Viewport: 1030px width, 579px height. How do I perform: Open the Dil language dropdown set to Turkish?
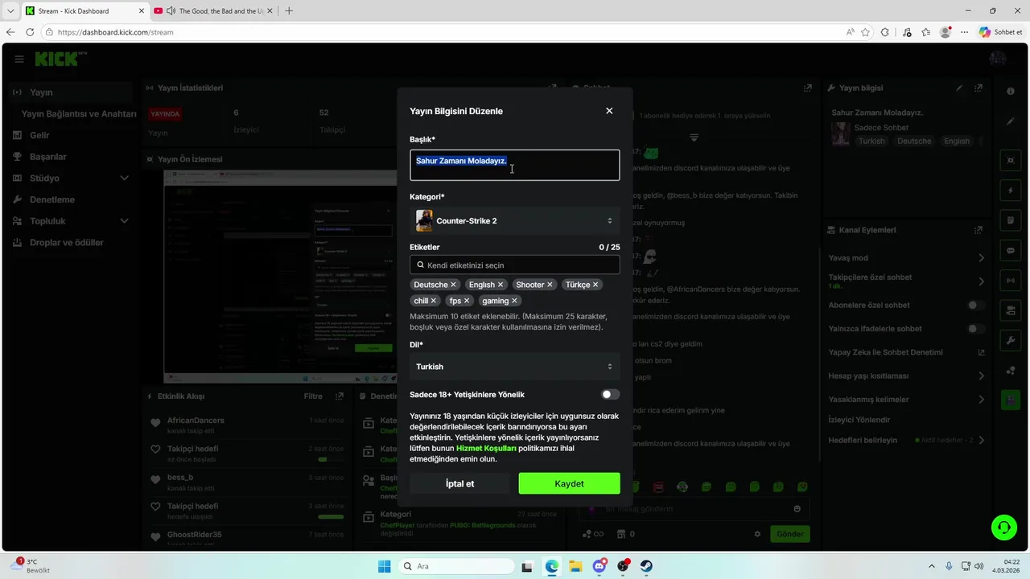[x=514, y=367]
